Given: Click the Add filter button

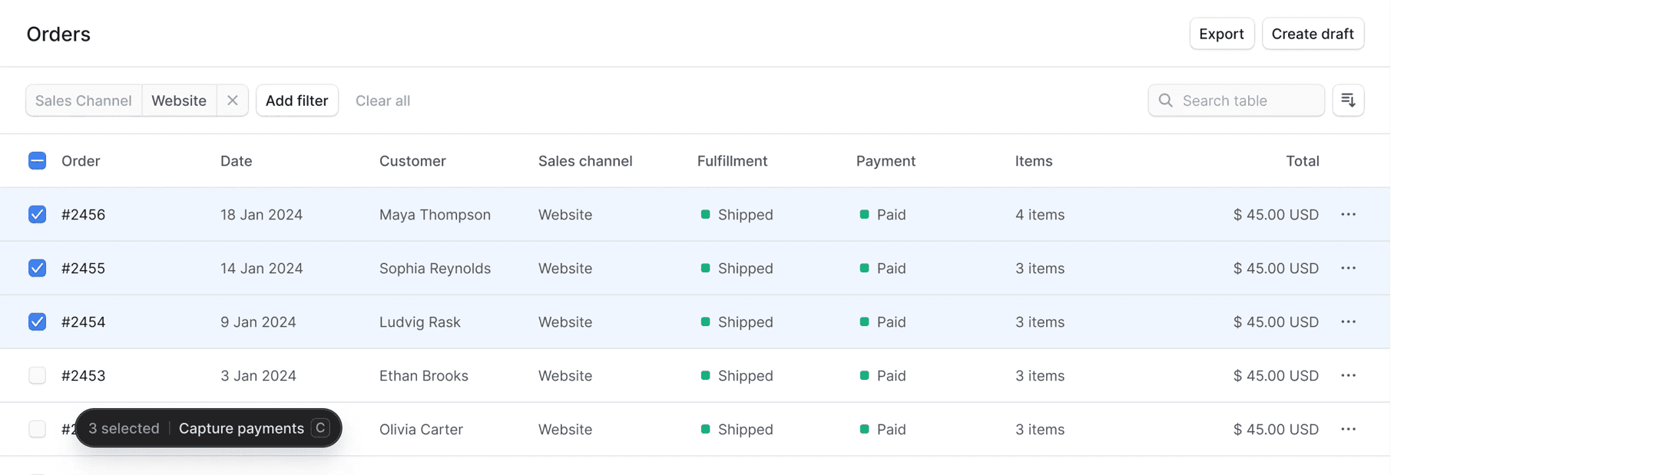Looking at the screenshot, I should (x=296, y=101).
